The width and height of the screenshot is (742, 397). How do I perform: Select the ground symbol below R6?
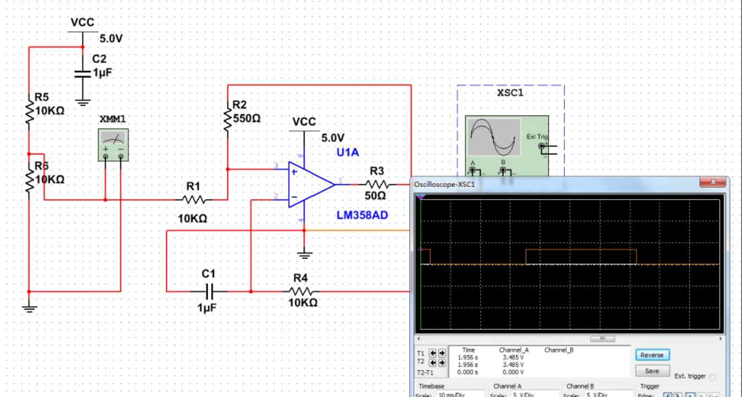pyautogui.click(x=29, y=309)
